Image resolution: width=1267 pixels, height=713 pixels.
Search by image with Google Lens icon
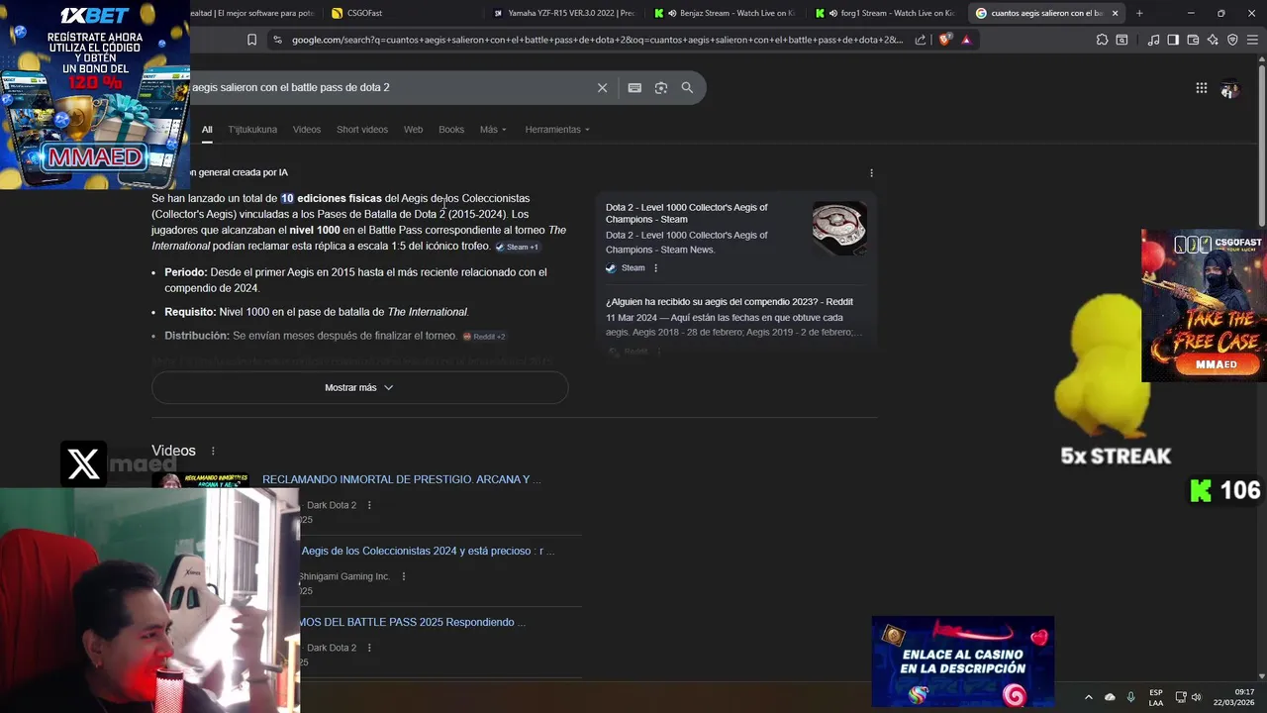coord(661,87)
